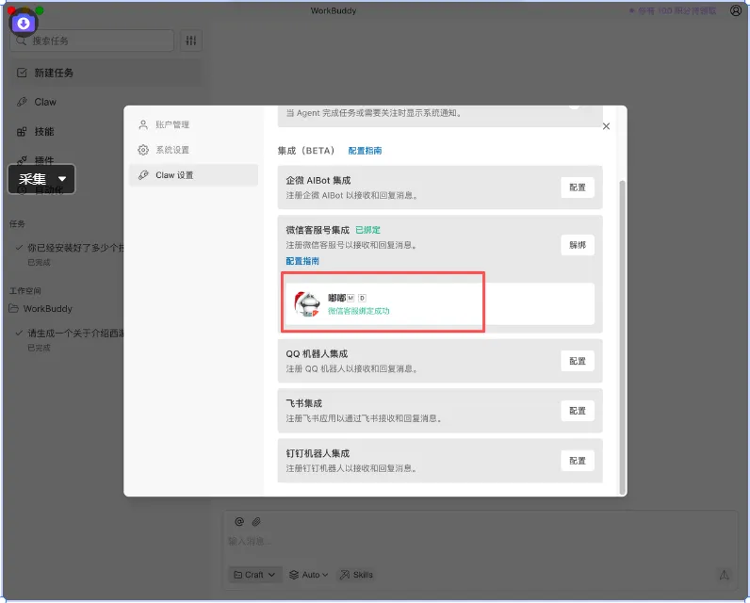Select the Claw 设置 settings tab
The height and width of the screenshot is (603, 750).
click(193, 175)
